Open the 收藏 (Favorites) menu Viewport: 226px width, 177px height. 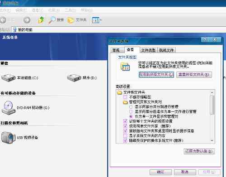(x=54, y=10)
